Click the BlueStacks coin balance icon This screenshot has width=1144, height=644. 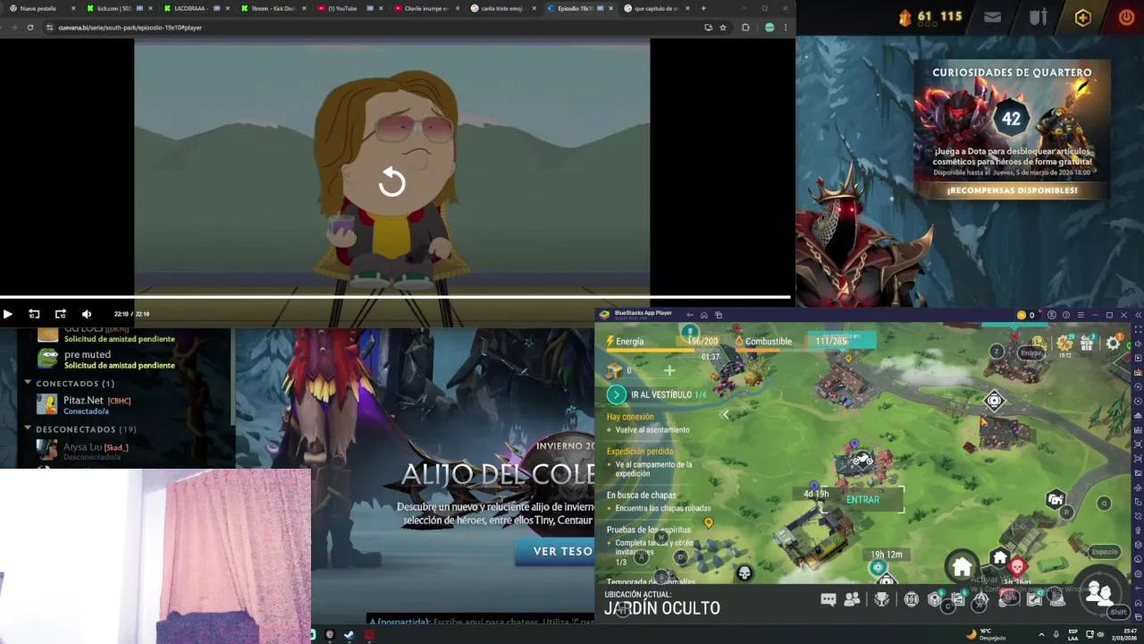pyautogui.click(x=1022, y=315)
